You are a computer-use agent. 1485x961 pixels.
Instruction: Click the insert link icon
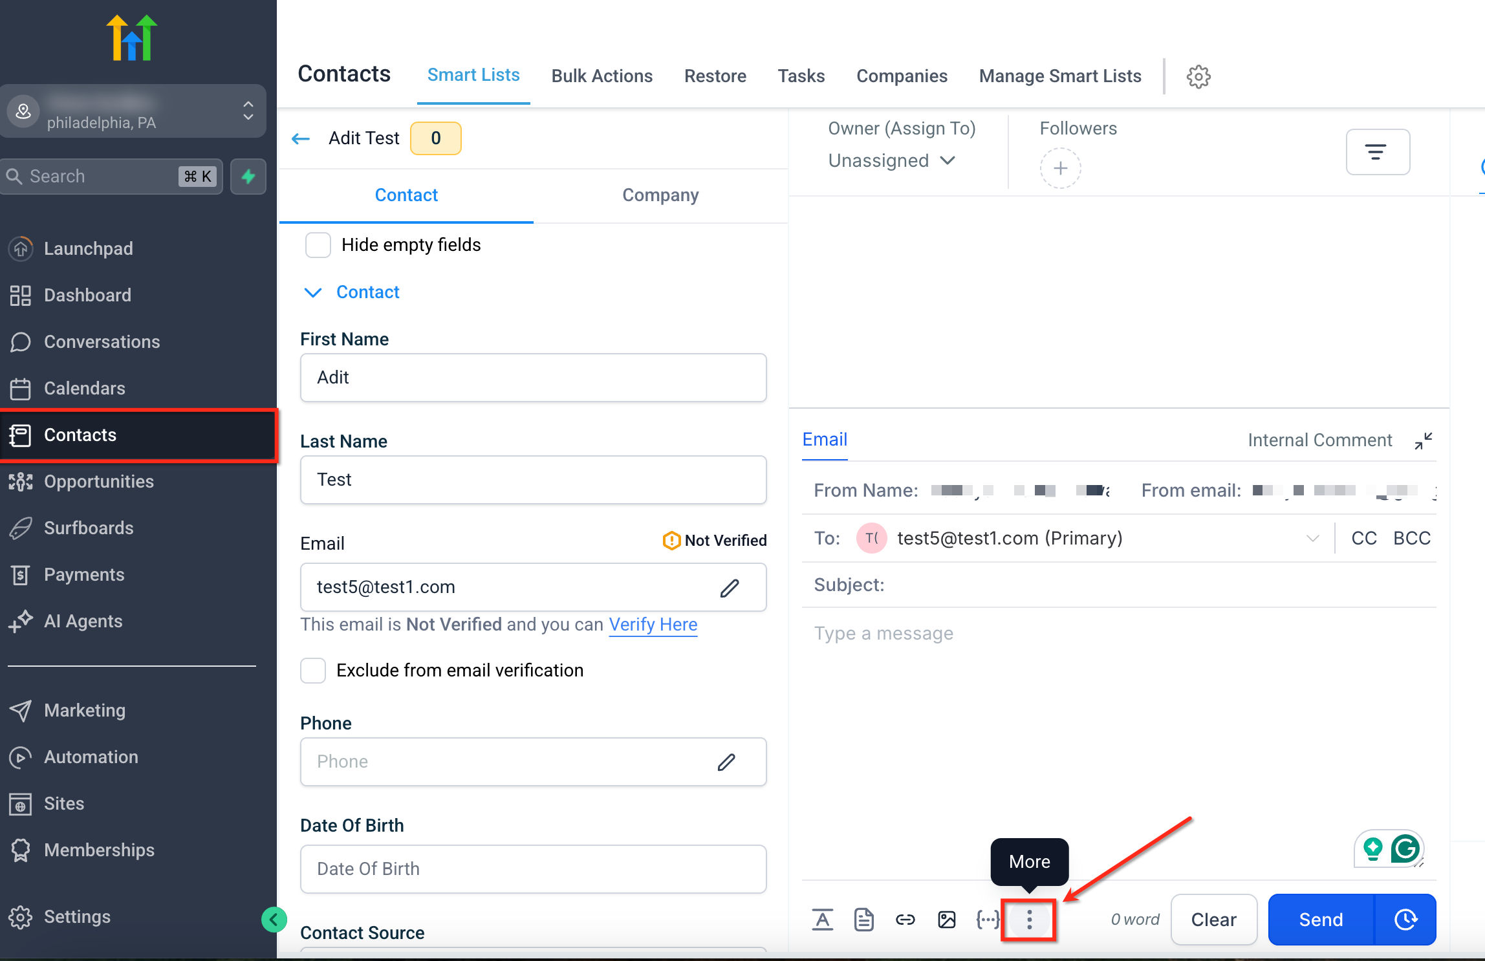tap(905, 919)
